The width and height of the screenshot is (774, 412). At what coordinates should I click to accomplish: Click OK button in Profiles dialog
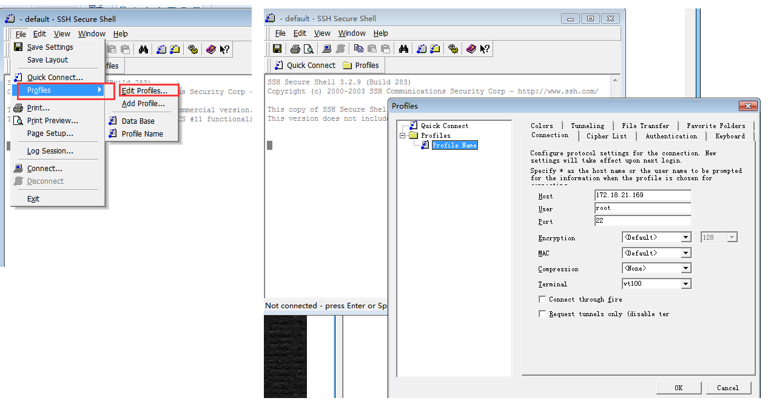click(x=678, y=388)
